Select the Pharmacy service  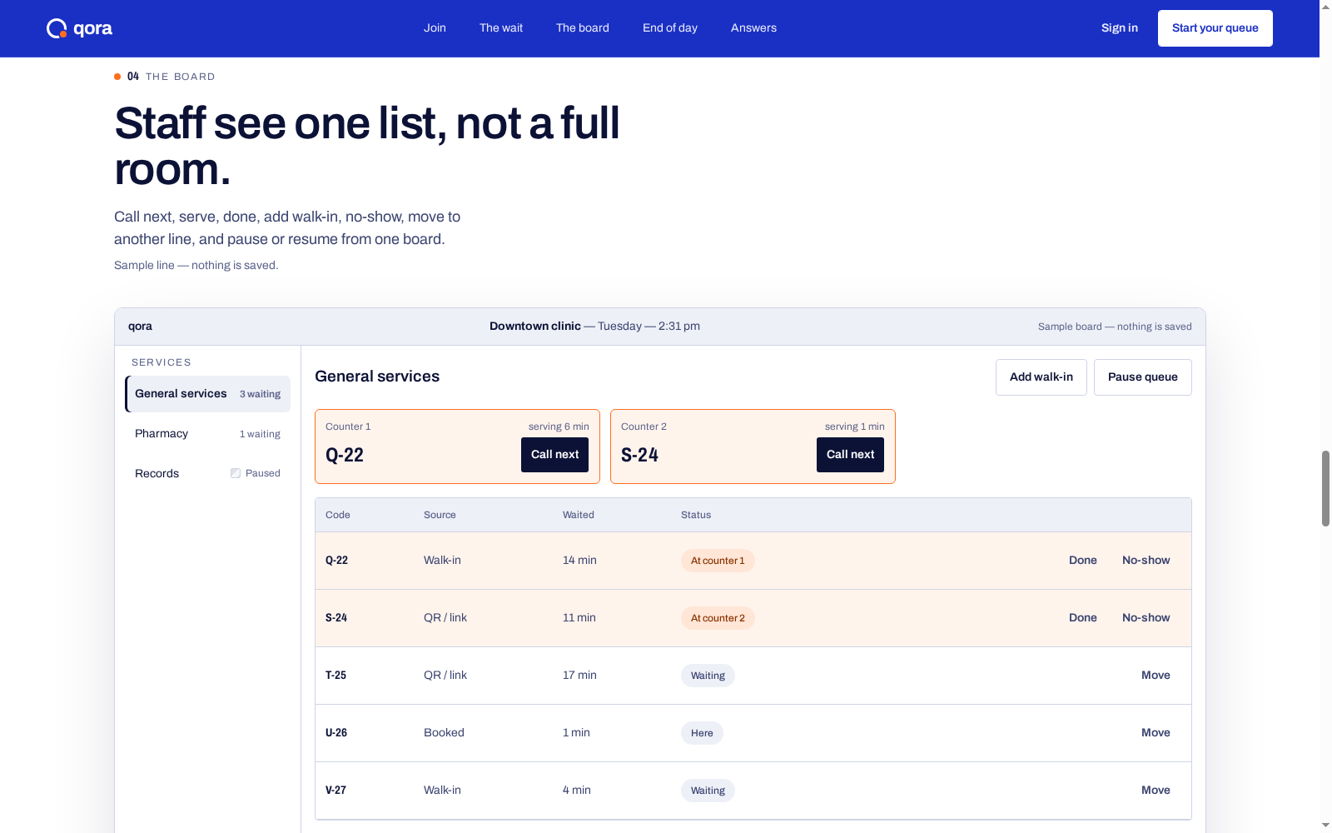point(208,434)
